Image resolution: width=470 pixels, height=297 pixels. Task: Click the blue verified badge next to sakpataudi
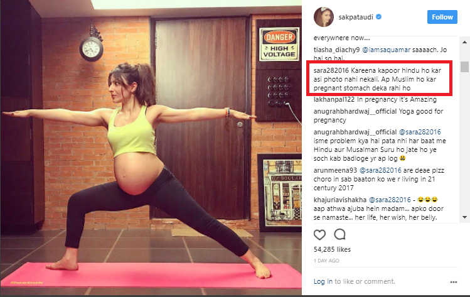click(x=378, y=17)
